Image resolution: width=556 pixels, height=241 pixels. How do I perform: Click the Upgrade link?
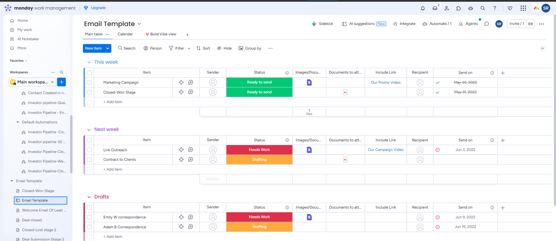click(x=95, y=8)
